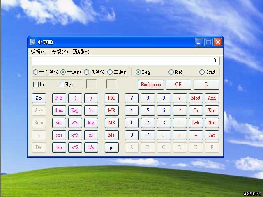Image resolution: width=263 pixels, height=197 pixels.
Task: Click the Exp button
Action: pyautogui.click(x=75, y=110)
